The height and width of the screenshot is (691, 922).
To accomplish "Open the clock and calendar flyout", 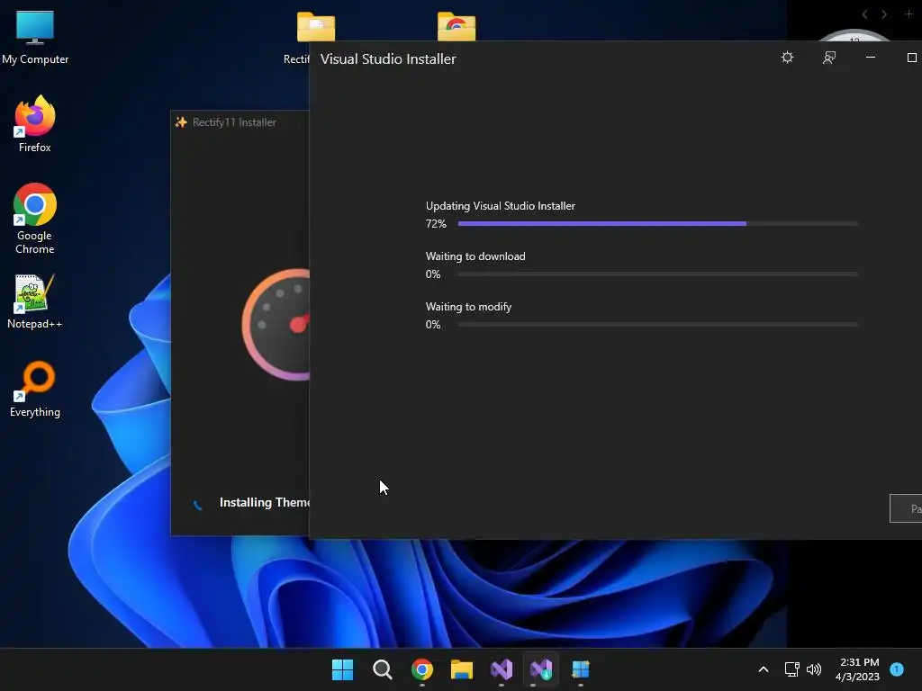I will pyautogui.click(x=858, y=669).
